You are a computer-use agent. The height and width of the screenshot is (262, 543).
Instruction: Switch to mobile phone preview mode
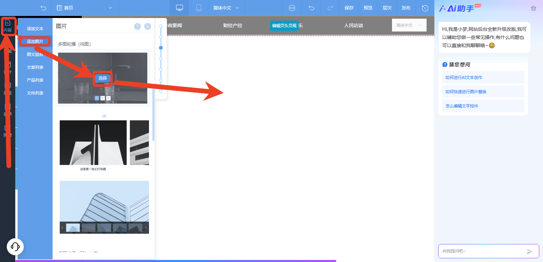tap(199, 8)
